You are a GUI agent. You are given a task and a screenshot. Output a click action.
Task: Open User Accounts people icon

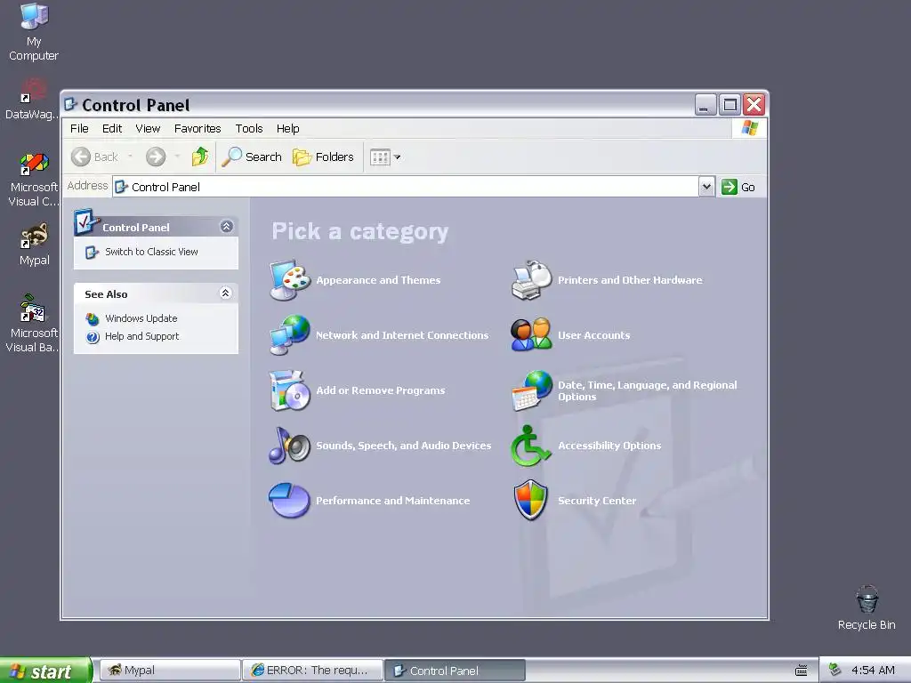[531, 335]
